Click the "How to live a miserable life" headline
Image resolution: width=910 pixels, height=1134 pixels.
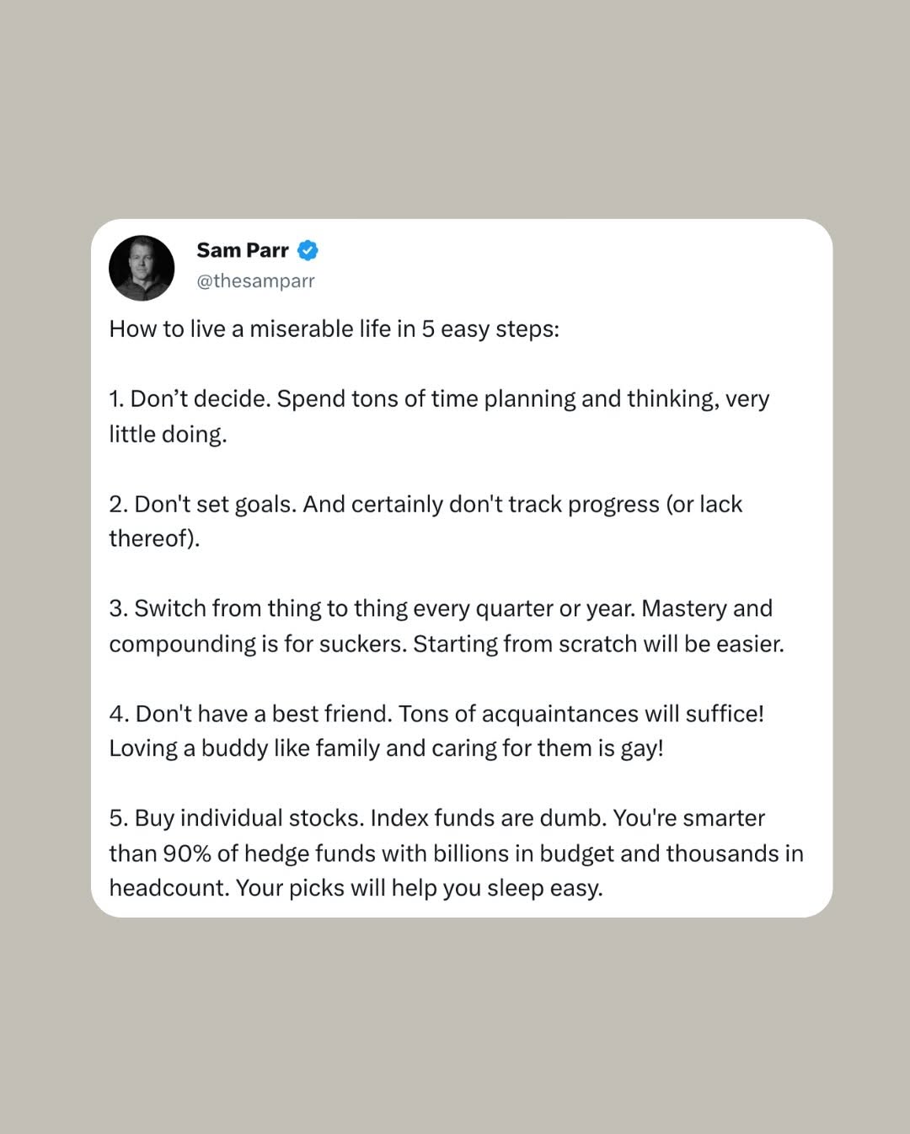(334, 329)
